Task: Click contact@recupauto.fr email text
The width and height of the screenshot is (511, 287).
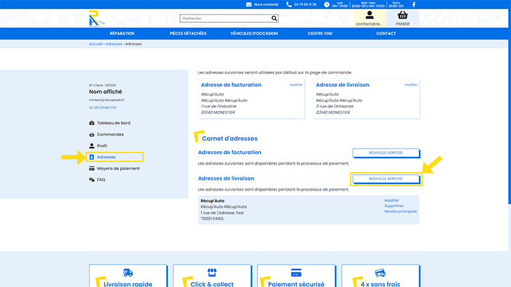Action: point(107,100)
